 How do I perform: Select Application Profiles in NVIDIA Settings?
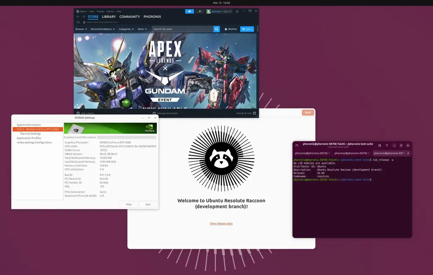click(29, 138)
